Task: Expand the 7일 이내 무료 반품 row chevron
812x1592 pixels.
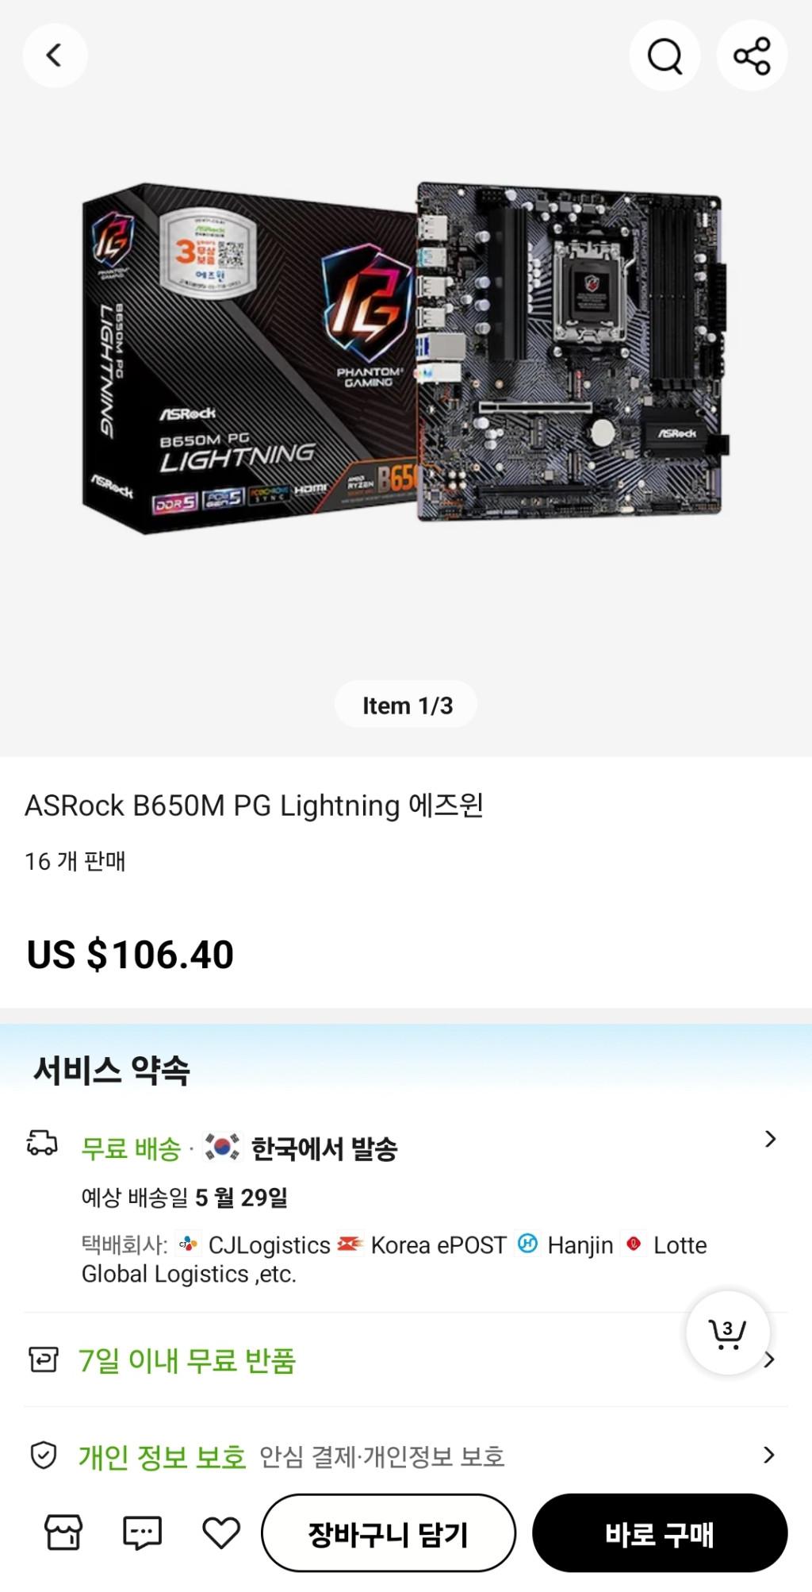Action: tap(770, 1360)
